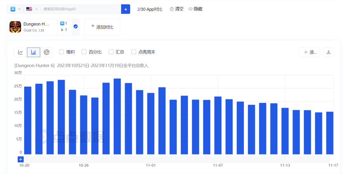Click the Dungeon Hunter 6 app icon
The image size is (343, 174).
click(x=15, y=27)
